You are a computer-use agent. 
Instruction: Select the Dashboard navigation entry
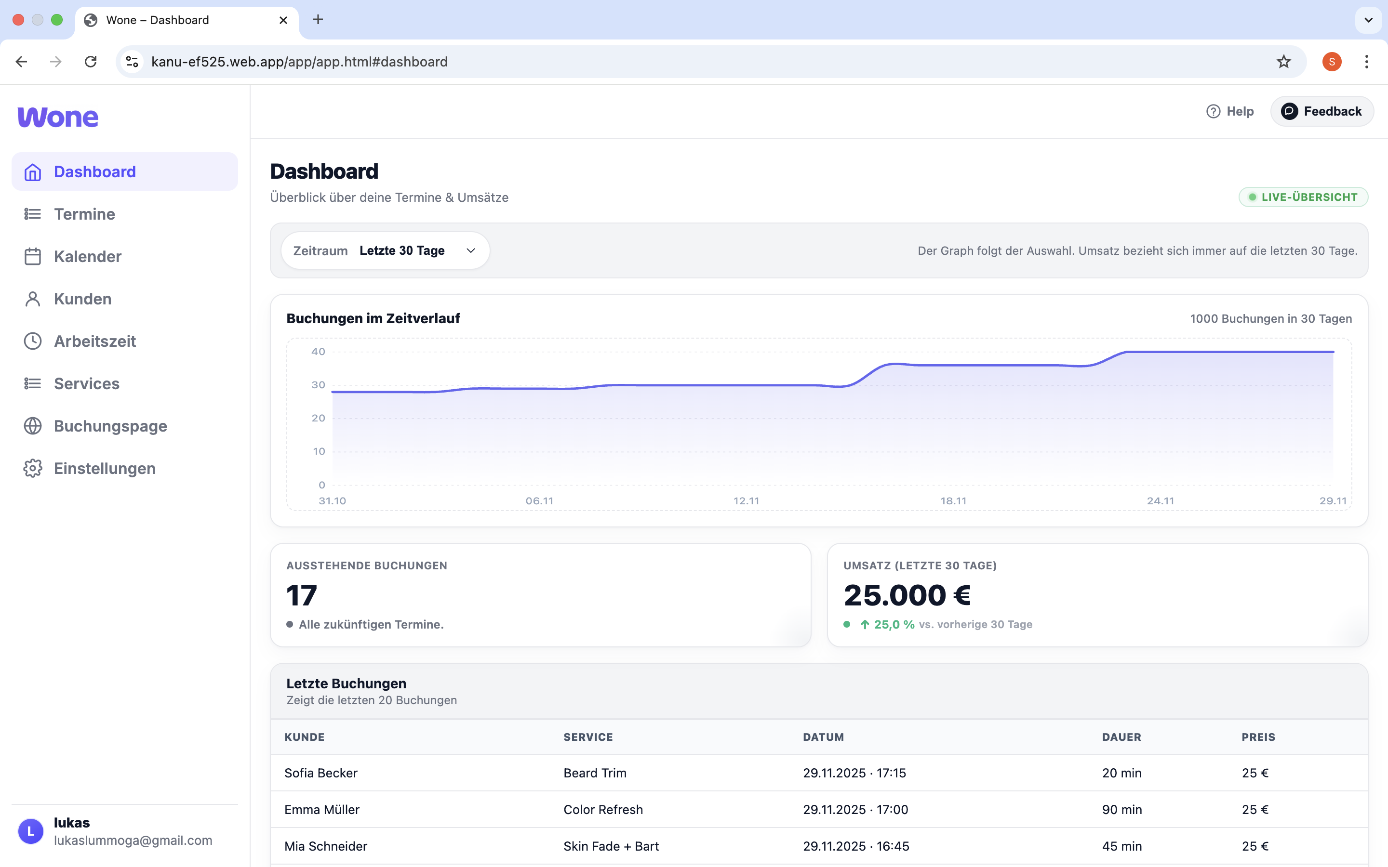pyautogui.click(x=94, y=171)
